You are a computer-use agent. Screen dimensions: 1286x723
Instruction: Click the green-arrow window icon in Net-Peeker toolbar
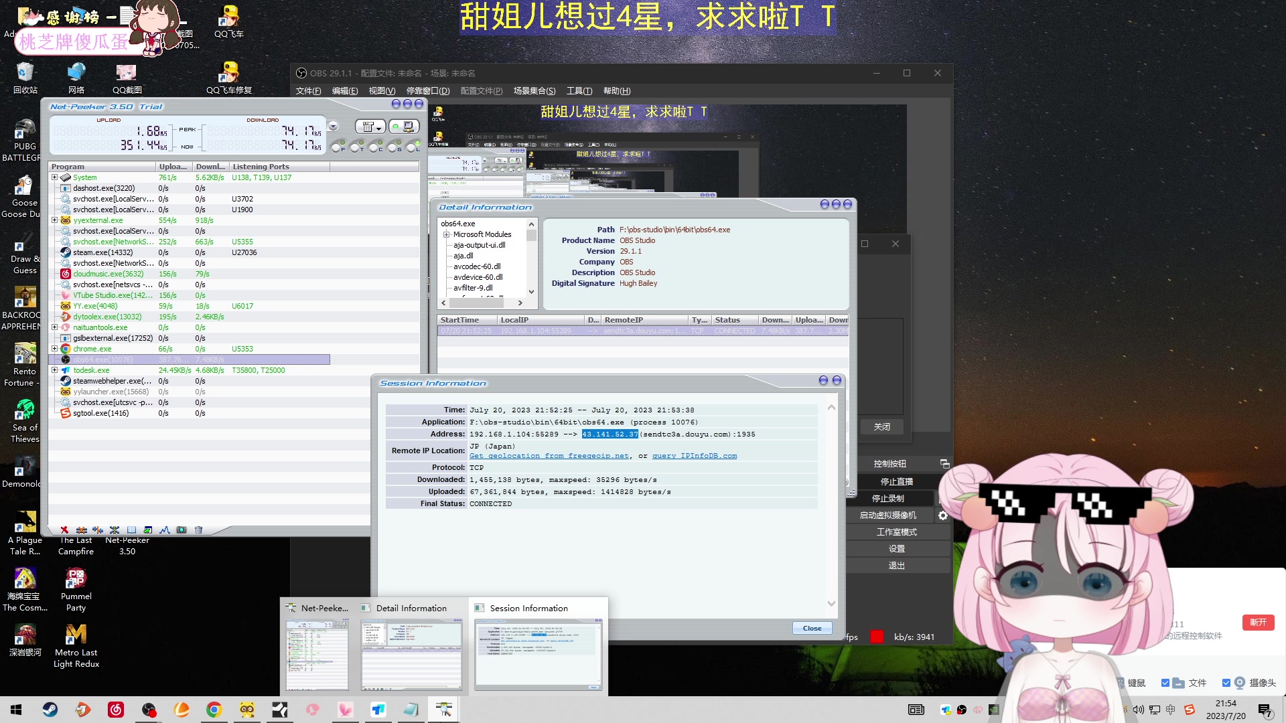(x=148, y=530)
